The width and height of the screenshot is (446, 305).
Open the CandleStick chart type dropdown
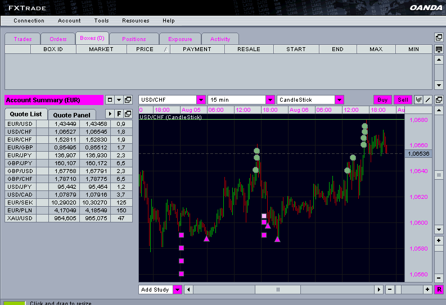pyautogui.click(x=339, y=99)
